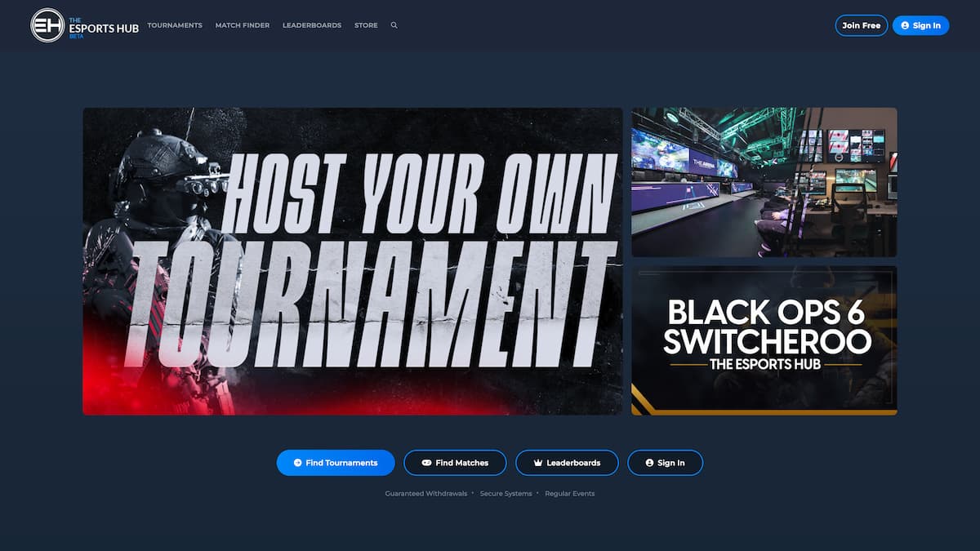Open the search magnifier icon
The width and height of the screenshot is (980, 551).
tap(394, 25)
